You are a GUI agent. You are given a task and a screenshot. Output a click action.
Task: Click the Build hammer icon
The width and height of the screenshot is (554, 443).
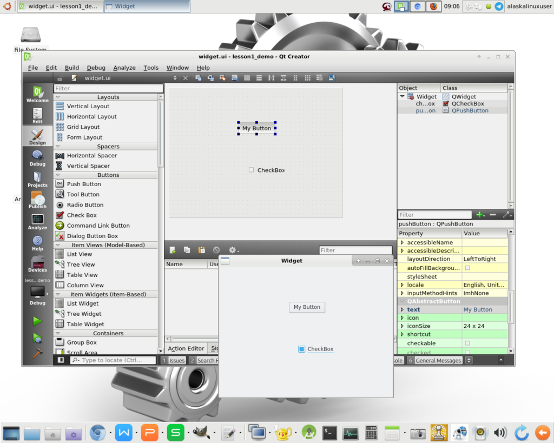[x=37, y=353]
